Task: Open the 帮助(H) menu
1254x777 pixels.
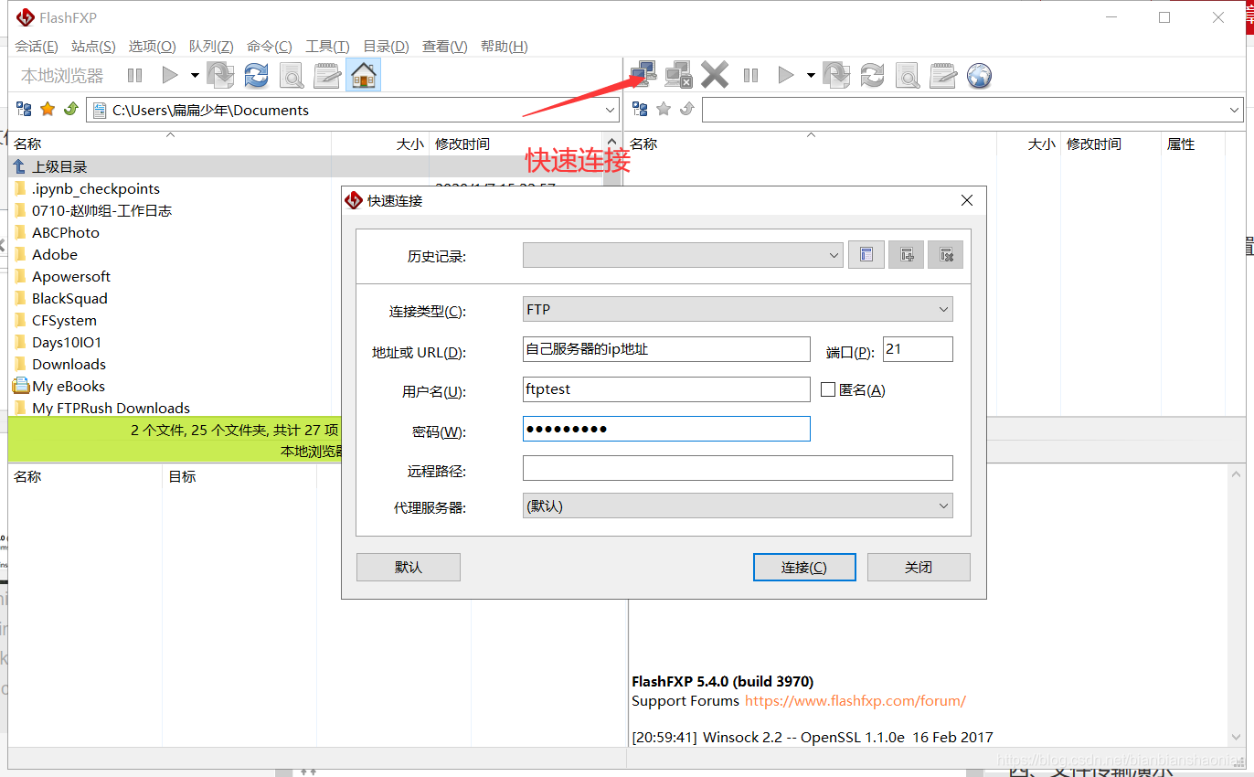Action: 504,47
